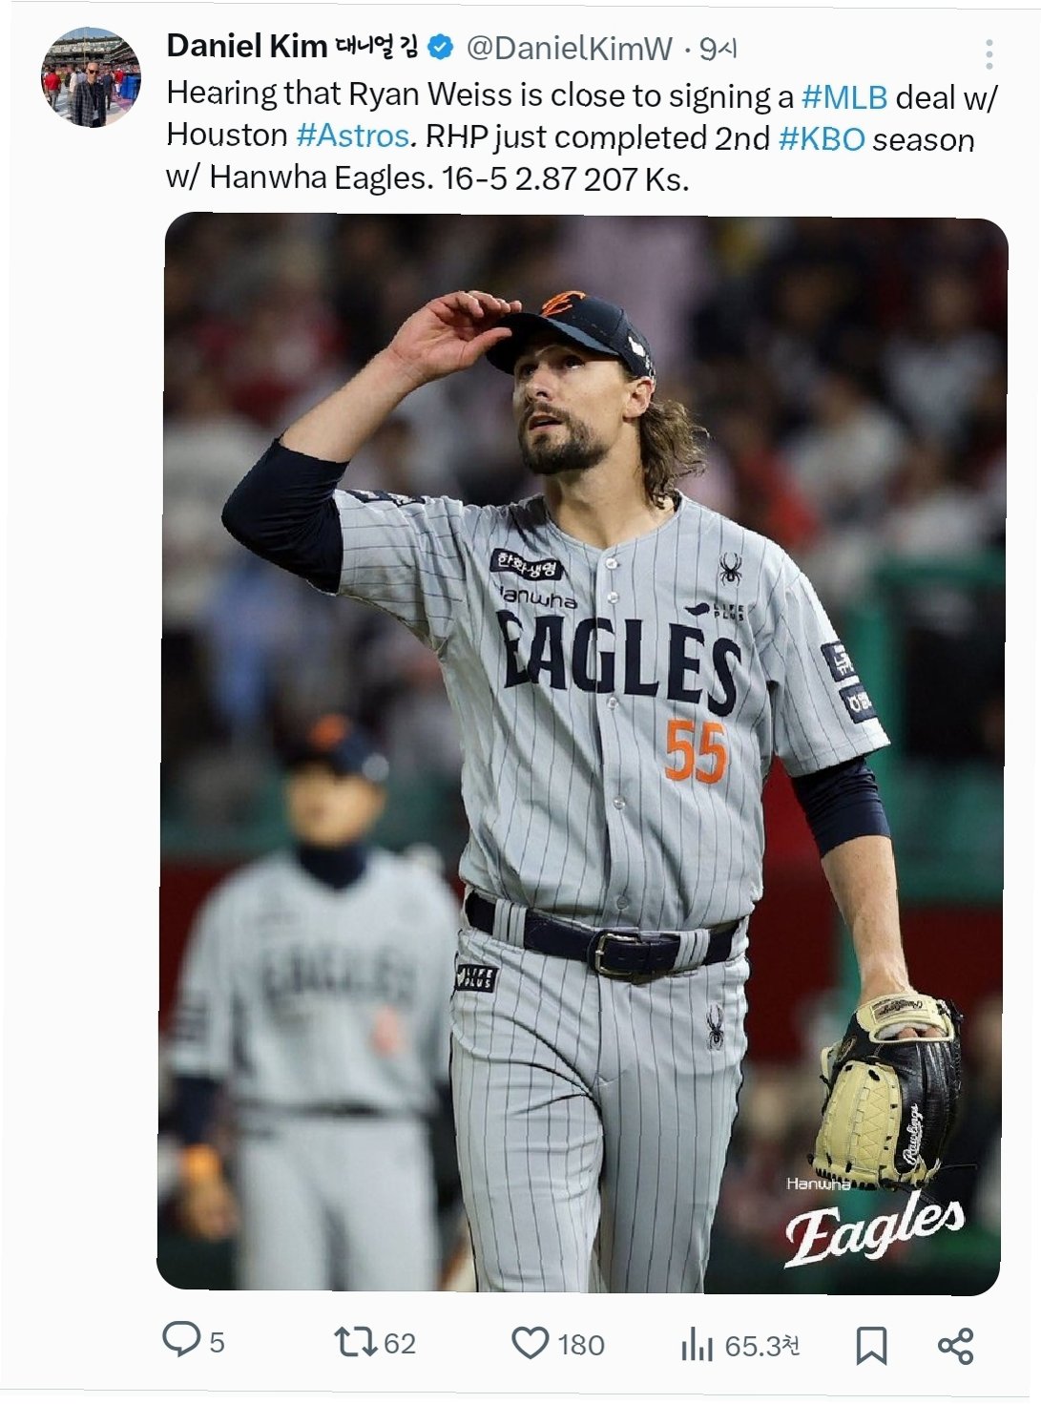Enlarge the Ryan Weiss pitcher photo

tap(582, 753)
